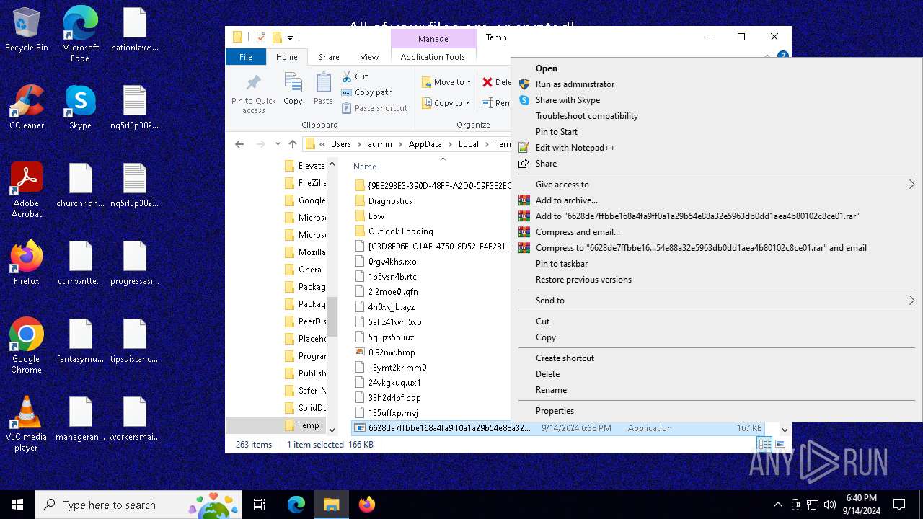Open recent locations dropdown arrow
923x519 pixels.
click(x=278, y=144)
